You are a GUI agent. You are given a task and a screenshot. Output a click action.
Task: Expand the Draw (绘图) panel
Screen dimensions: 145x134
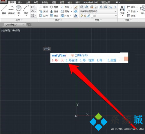19,20
